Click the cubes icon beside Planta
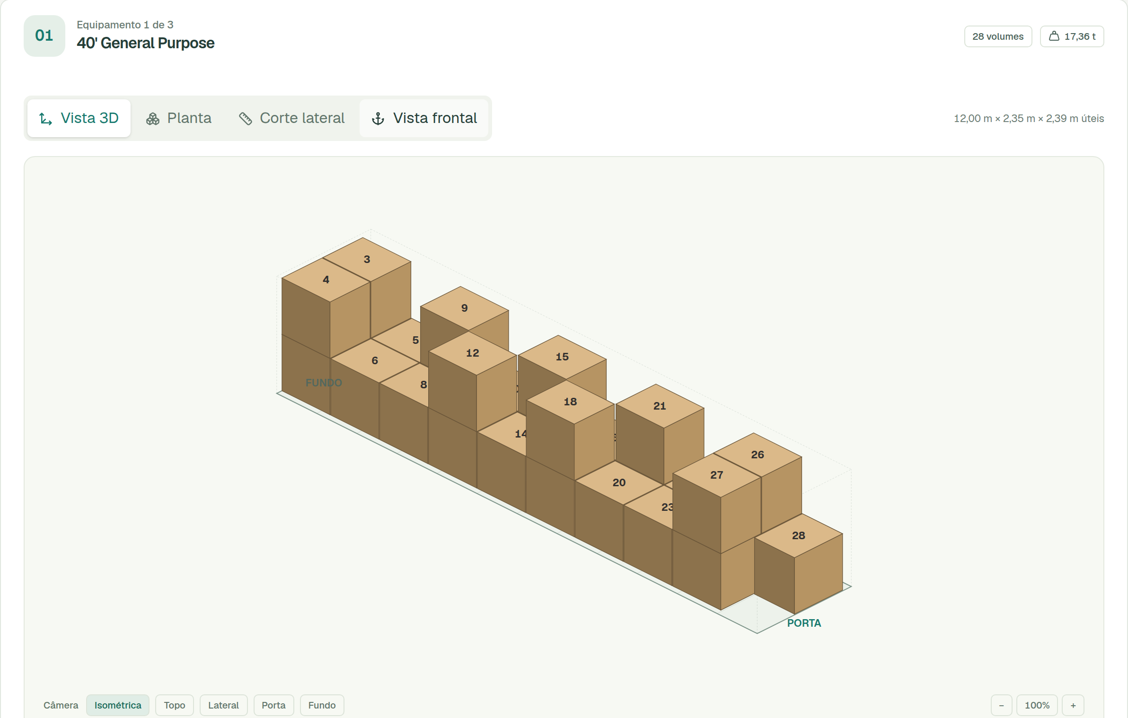Screen dimensions: 1128x718 click(x=152, y=119)
